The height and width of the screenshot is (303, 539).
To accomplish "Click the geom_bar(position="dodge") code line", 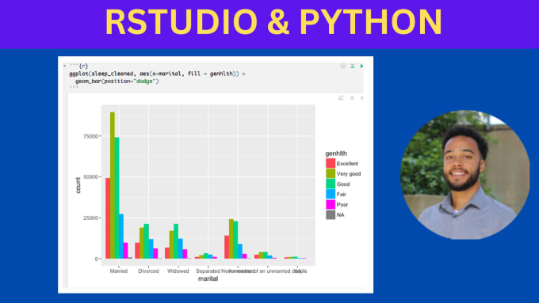I will [117, 81].
